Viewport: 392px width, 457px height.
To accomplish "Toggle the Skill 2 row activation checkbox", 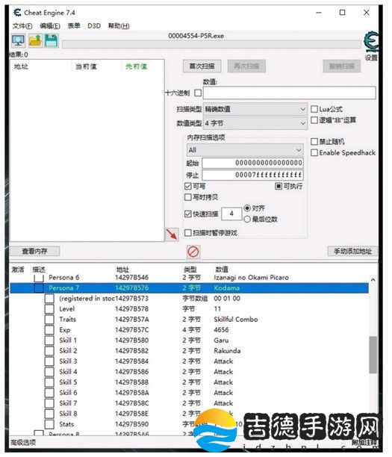I will 49,351.
